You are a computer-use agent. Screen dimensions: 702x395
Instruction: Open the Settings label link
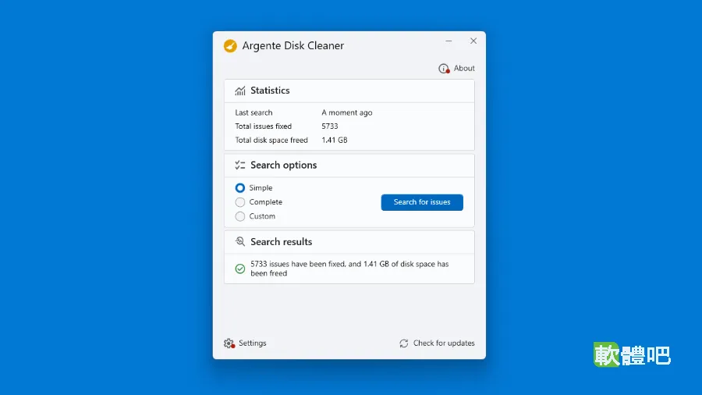coord(252,343)
